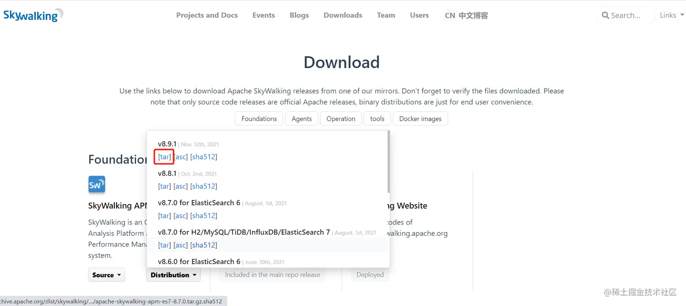The image size is (686, 306).
Task: Download v8.7.0 H2/MySQL/TiDB tar
Action: click(165, 245)
